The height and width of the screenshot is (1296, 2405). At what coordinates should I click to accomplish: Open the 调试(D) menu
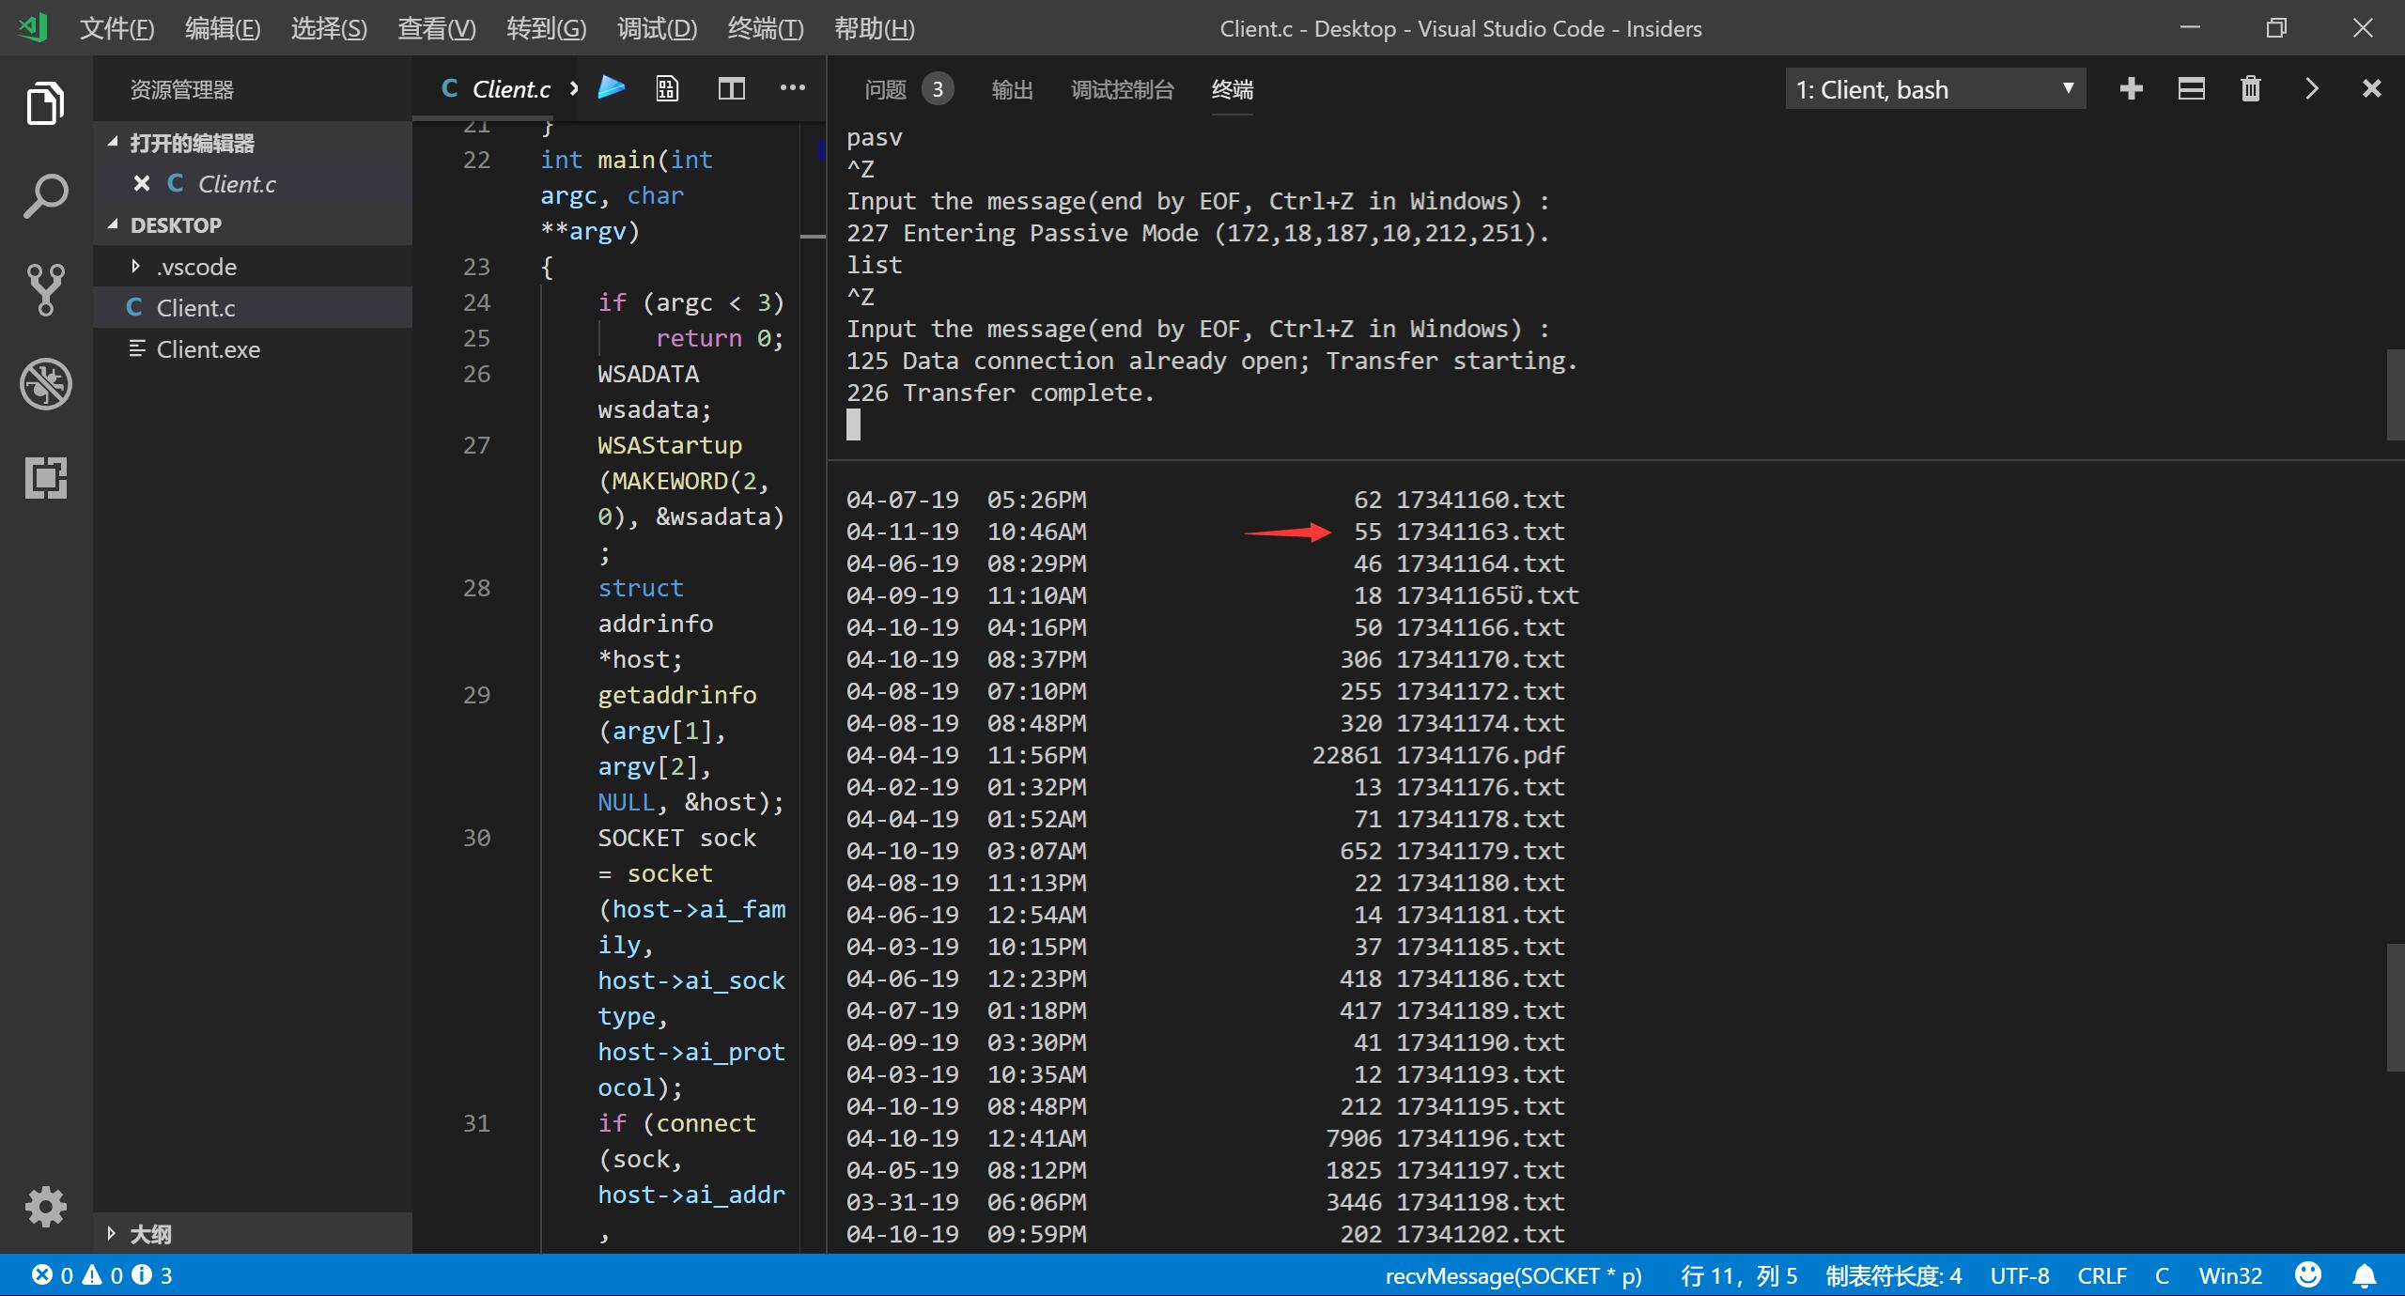(656, 28)
